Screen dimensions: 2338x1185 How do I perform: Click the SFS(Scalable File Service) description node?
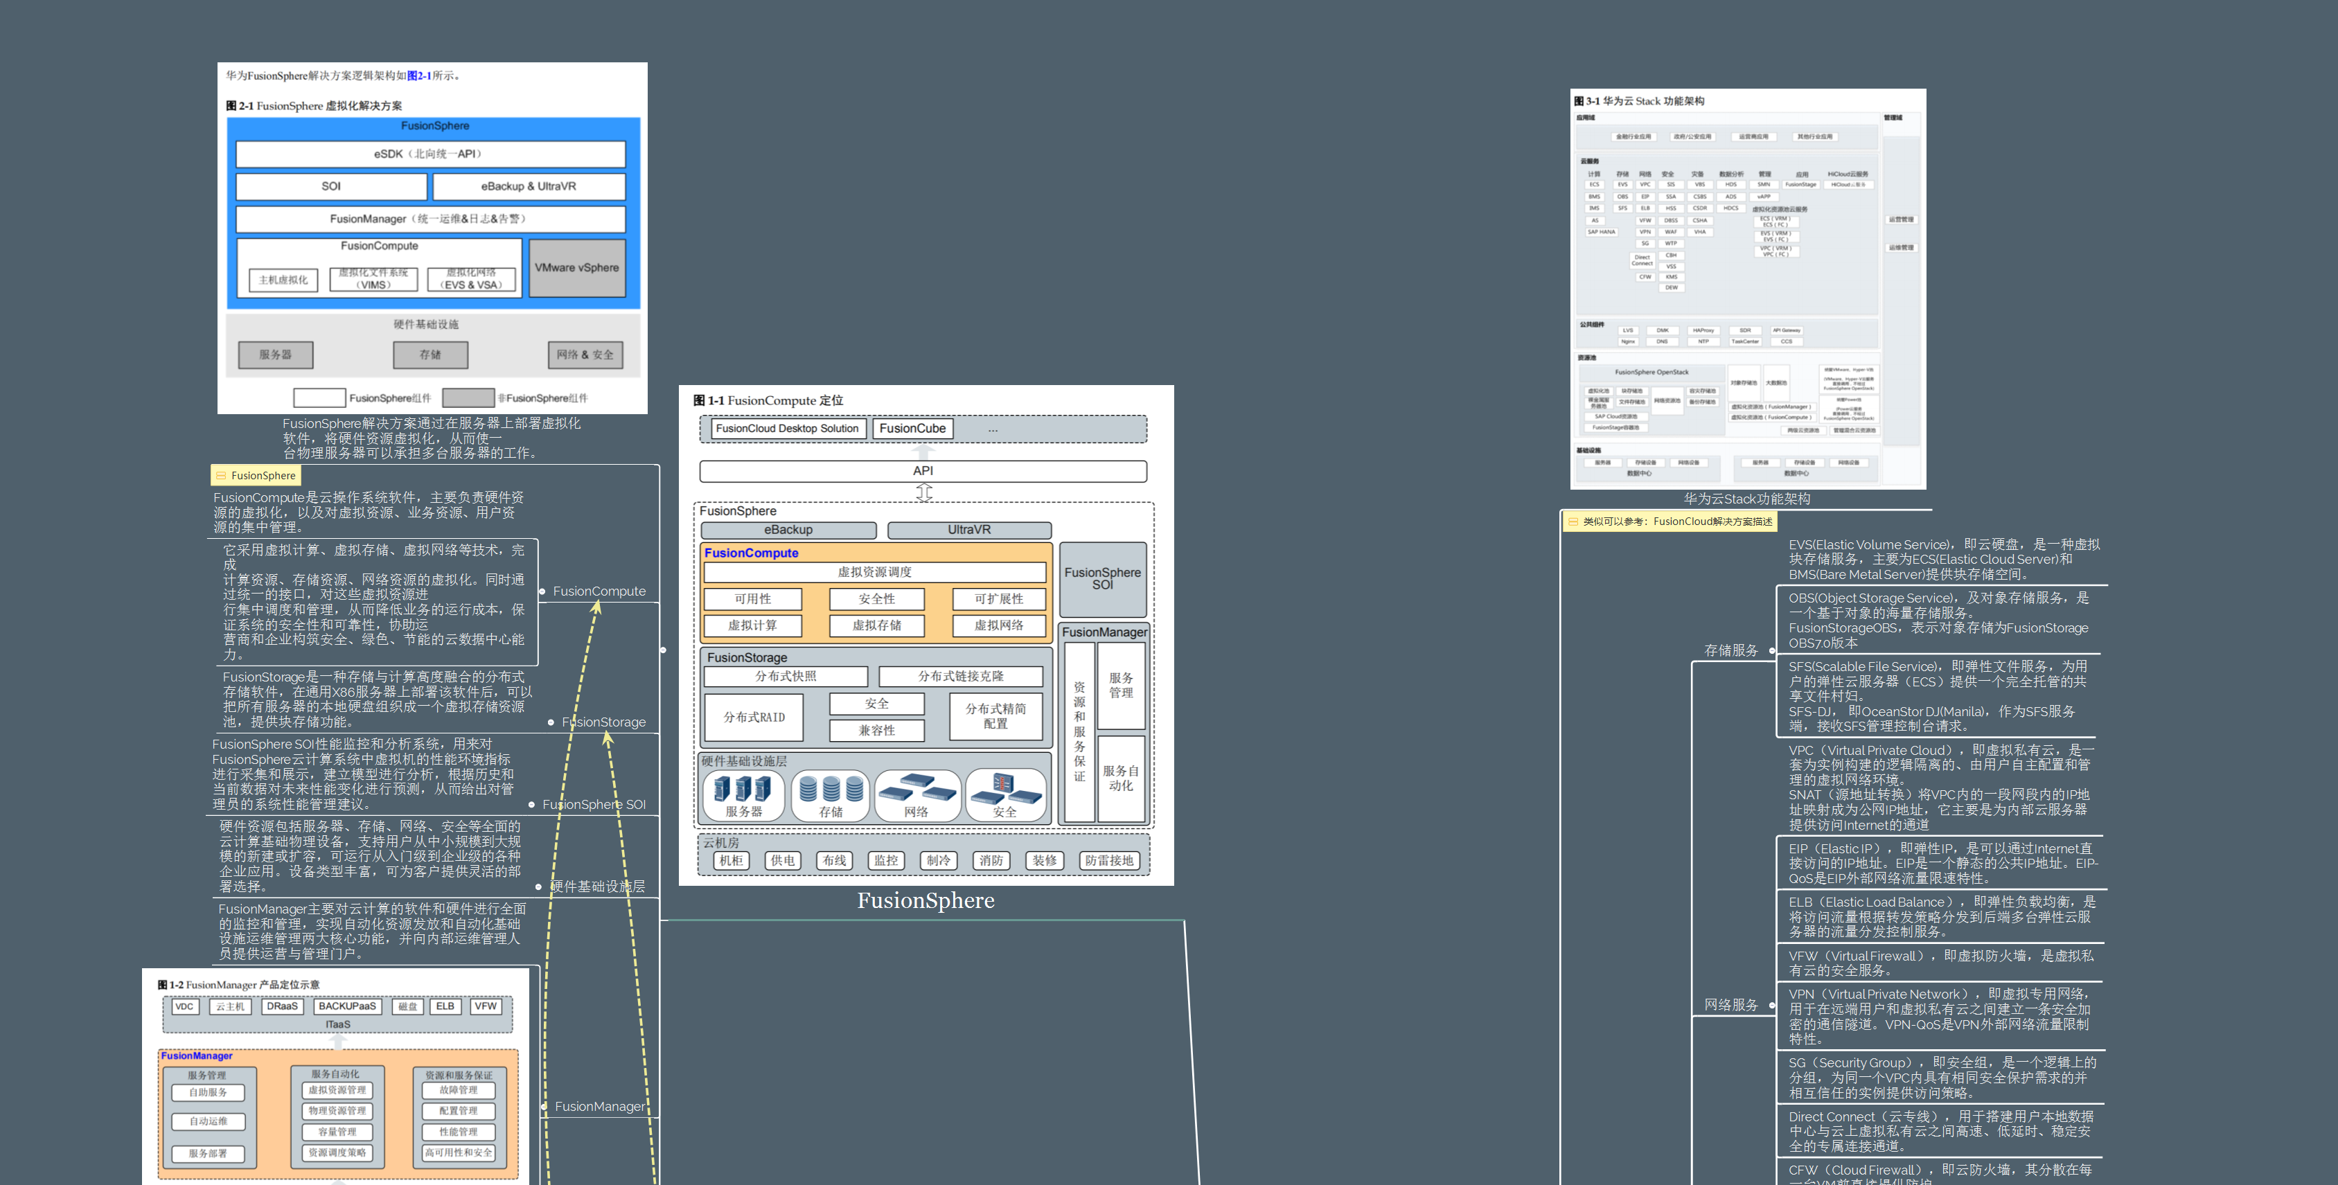pos(1938,696)
